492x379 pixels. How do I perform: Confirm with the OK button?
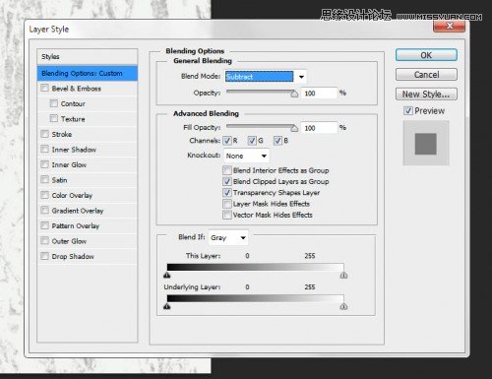[x=426, y=55]
